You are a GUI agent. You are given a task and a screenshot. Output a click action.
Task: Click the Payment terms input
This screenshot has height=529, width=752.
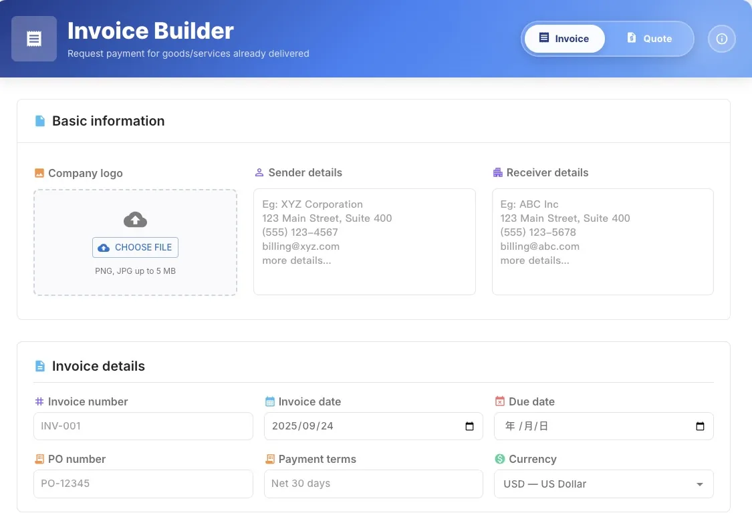point(373,484)
